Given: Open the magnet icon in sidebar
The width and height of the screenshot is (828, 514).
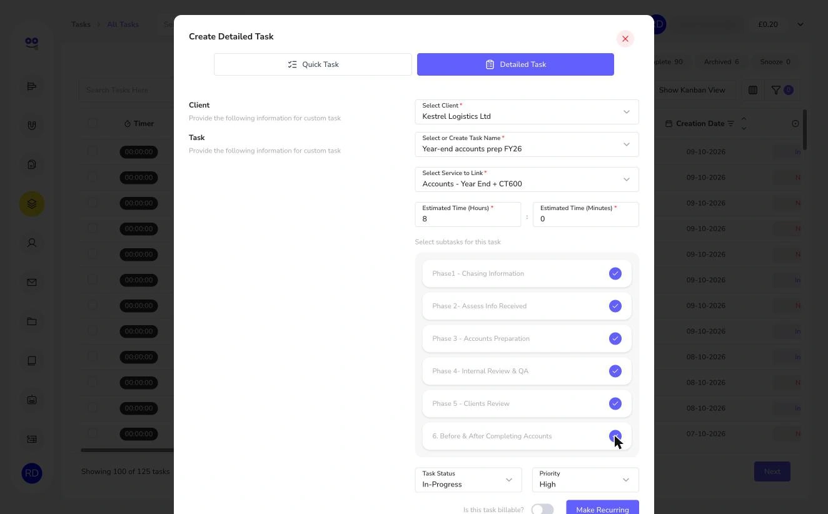Looking at the screenshot, I should pyautogui.click(x=32, y=126).
